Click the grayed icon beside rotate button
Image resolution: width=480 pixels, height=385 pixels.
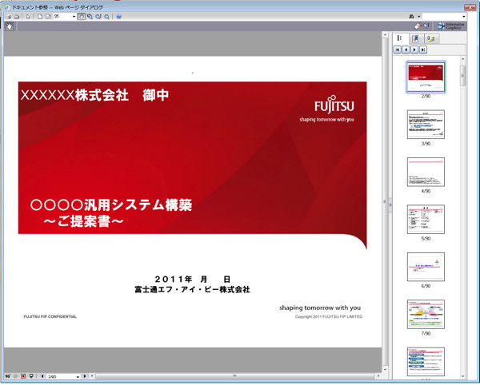pyautogui.click(x=16, y=376)
